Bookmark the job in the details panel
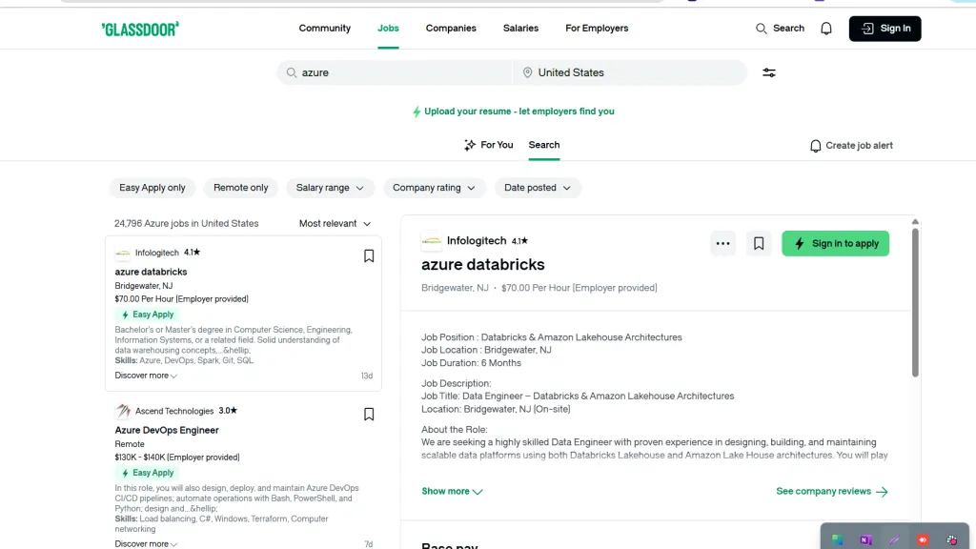 click(x=759, y=243)
